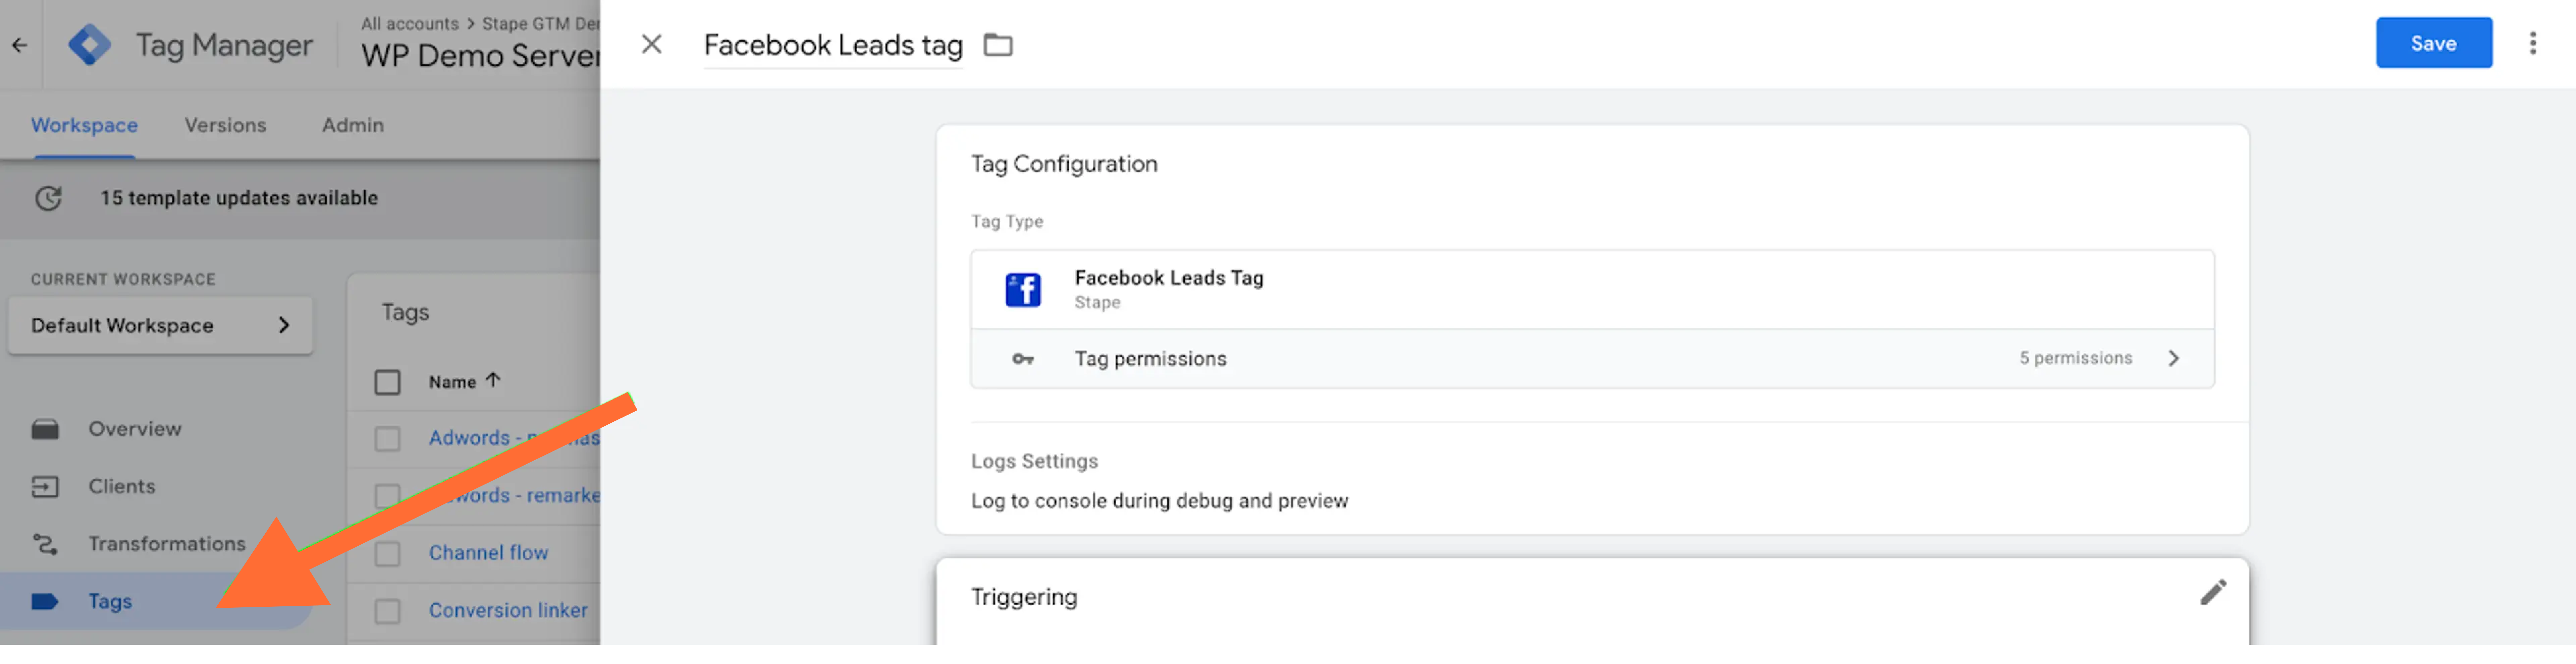Viewport: 2576px width, 664px height.
Task: Switch to the Versions tab
Action: point(225,125)
